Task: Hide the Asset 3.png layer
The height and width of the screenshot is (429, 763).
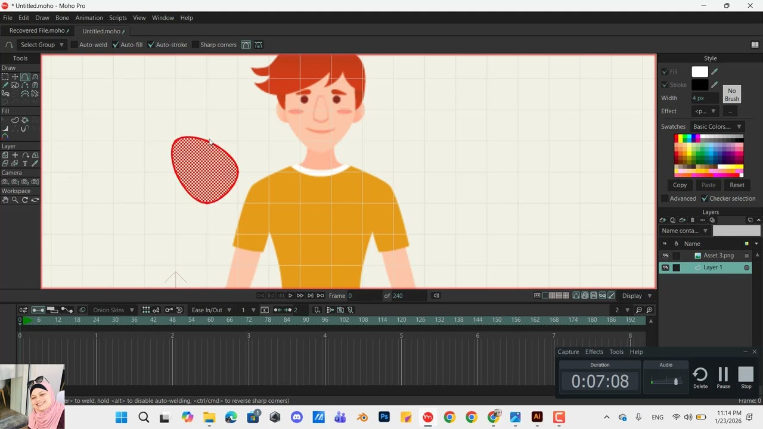Action: (x=665, y=256)
